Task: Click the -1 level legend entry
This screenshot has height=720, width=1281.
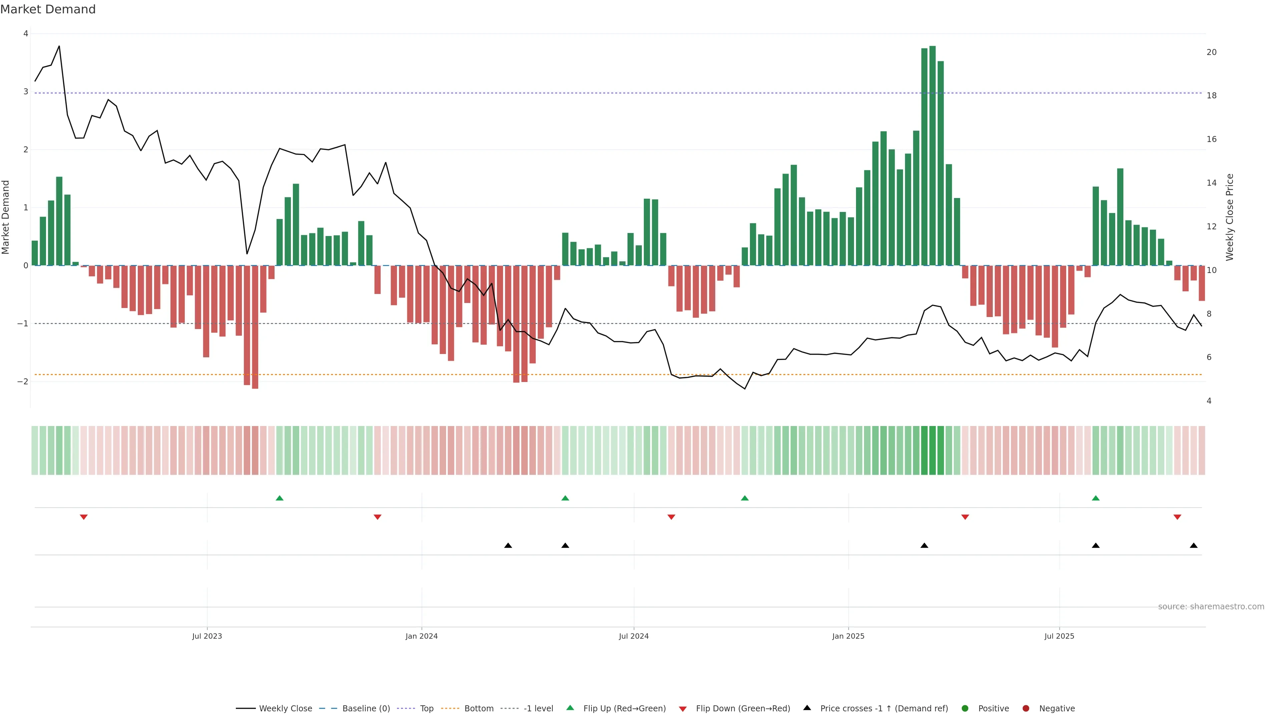Action: 538,709
